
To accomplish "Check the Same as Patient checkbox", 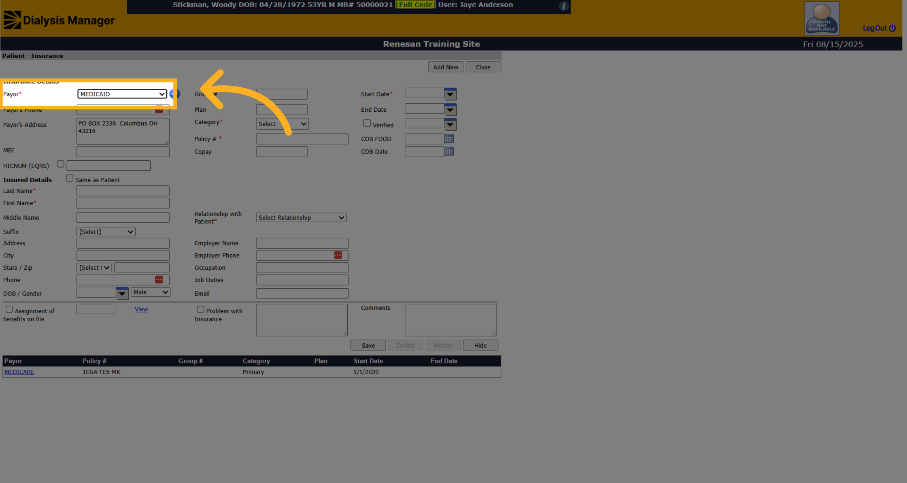I will (x=70, y=178).
